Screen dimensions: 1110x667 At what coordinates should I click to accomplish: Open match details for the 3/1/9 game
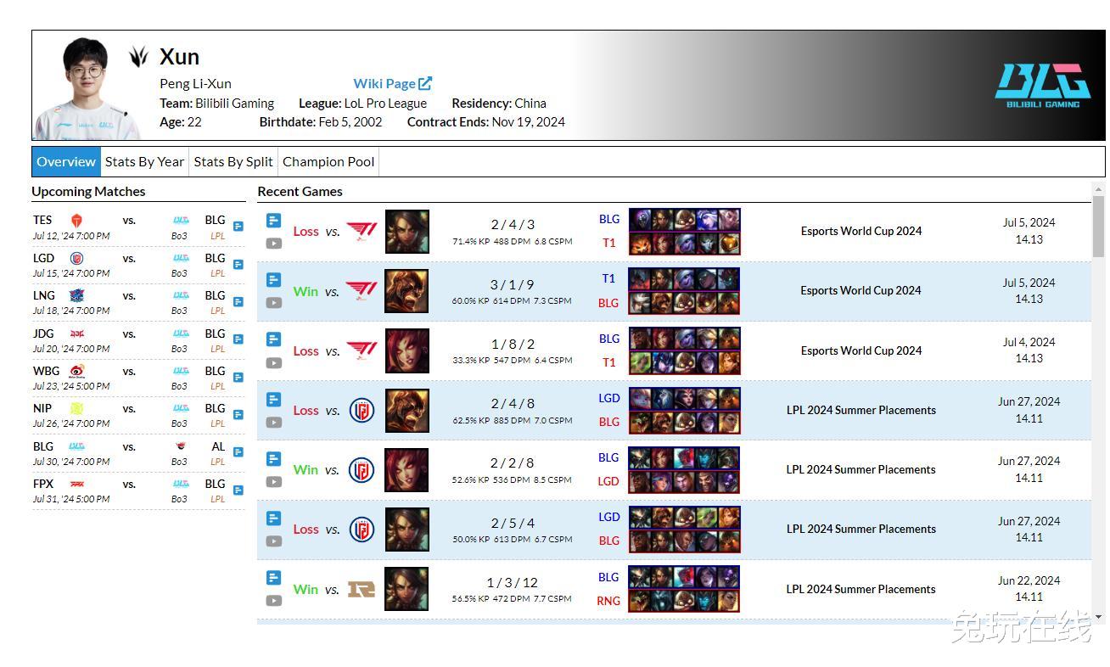[x=273, y=280]
